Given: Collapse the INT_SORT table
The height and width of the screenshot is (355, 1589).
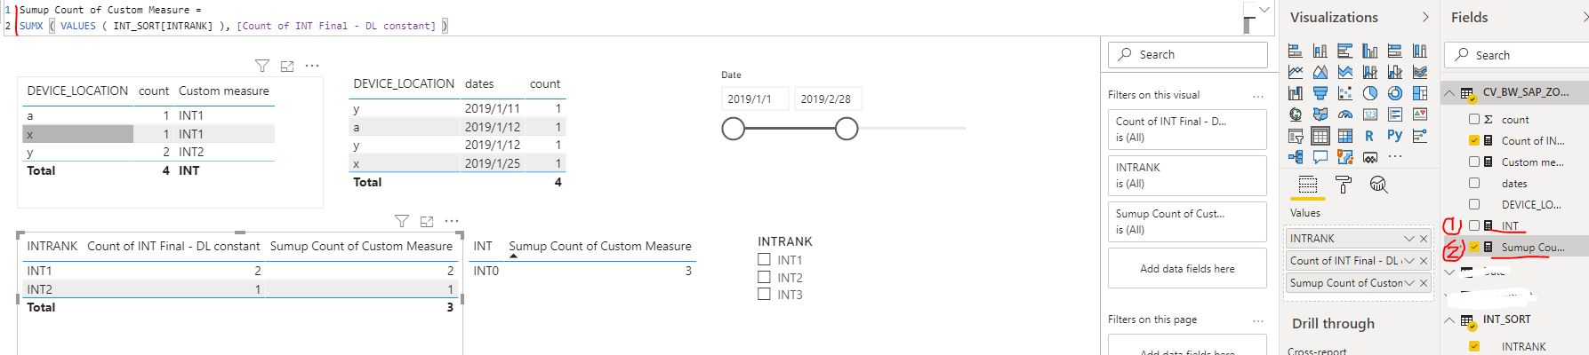Looking at the screenshot, I should (x=1449, y=319).
